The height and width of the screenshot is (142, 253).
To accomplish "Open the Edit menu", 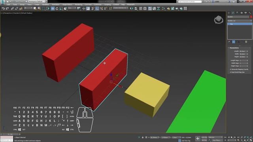I will pyautogui.click(x=8, y=5).
